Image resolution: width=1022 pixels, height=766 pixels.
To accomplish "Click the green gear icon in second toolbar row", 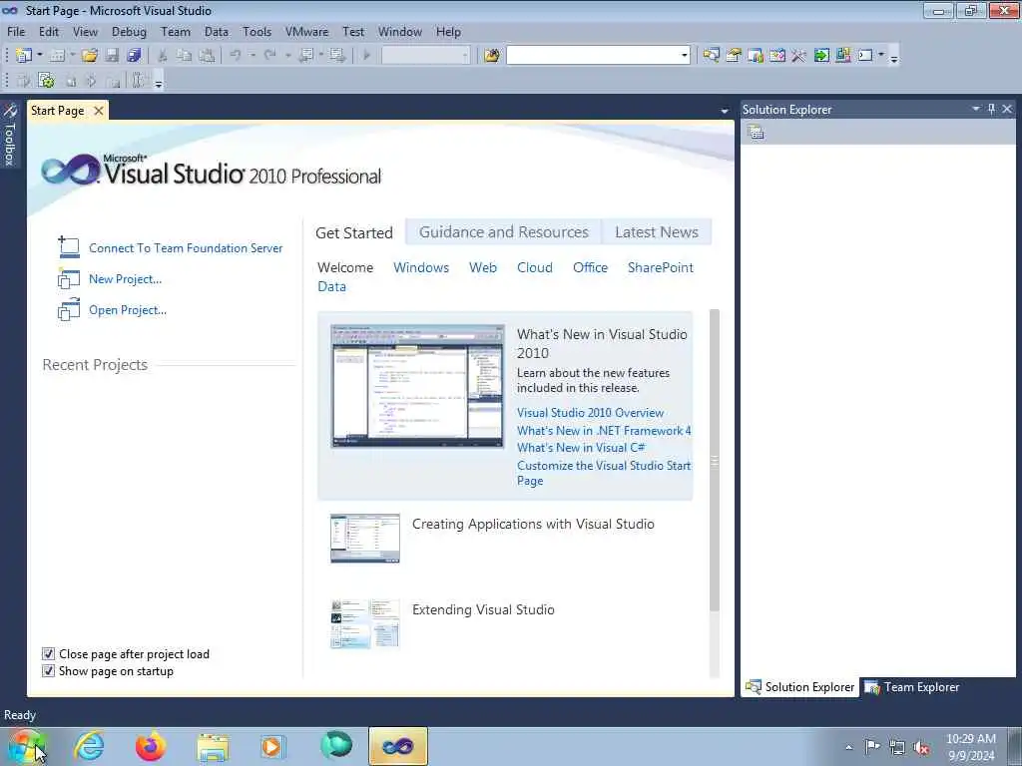I will click(x=46, y=80).
